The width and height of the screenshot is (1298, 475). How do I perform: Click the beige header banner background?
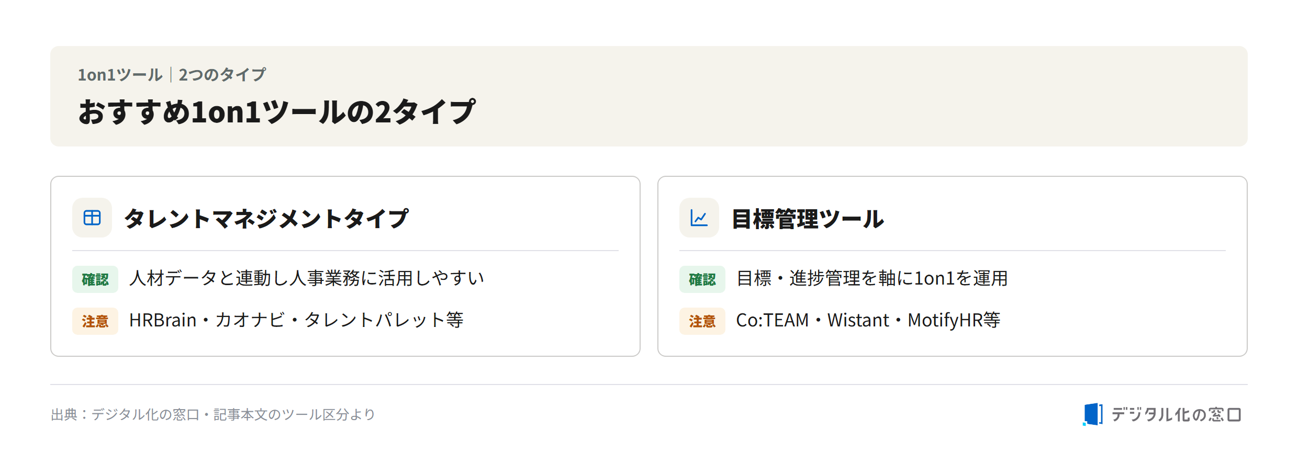click(x=837, y=96)
